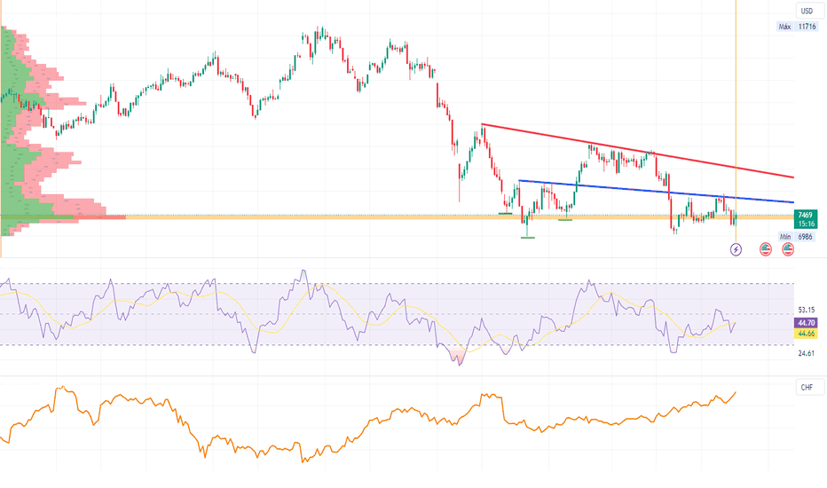The image size is (827, 488).
Task: Click the lowest green support marker under candles
Action: pos(527,238)
